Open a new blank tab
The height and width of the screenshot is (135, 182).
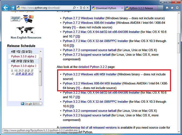(161, 8)
